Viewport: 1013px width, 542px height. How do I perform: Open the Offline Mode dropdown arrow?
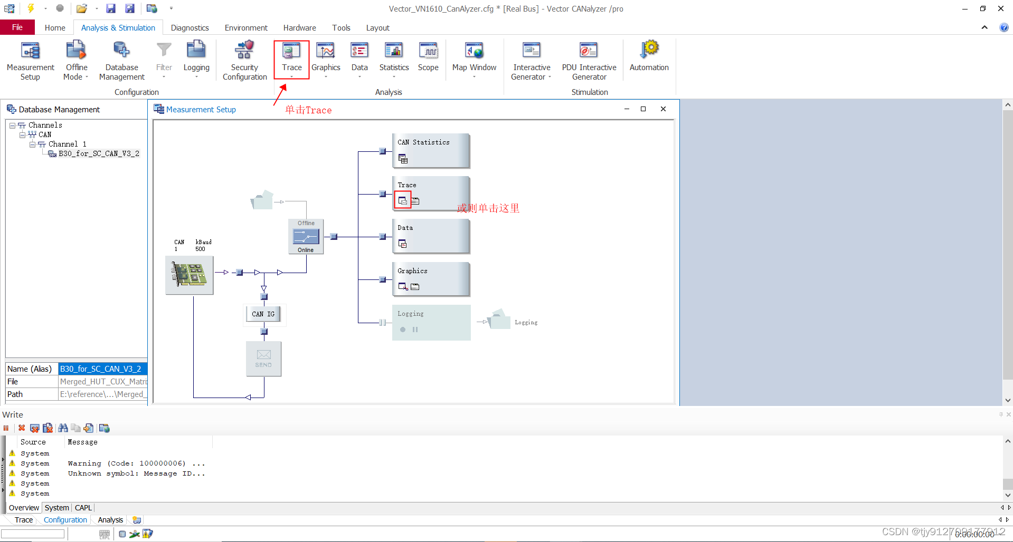pyautogui.click(x=87, y=77)
